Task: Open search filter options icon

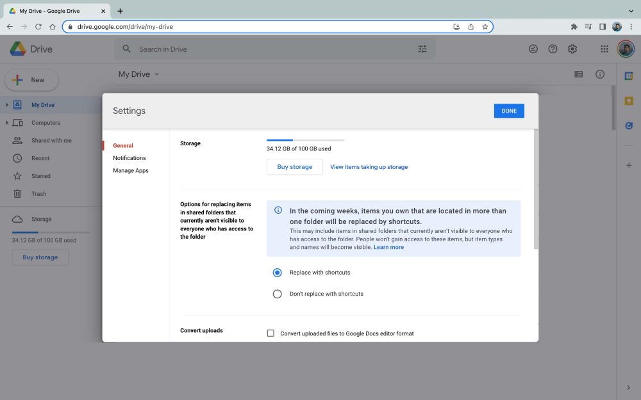Action: pos(422,49)
